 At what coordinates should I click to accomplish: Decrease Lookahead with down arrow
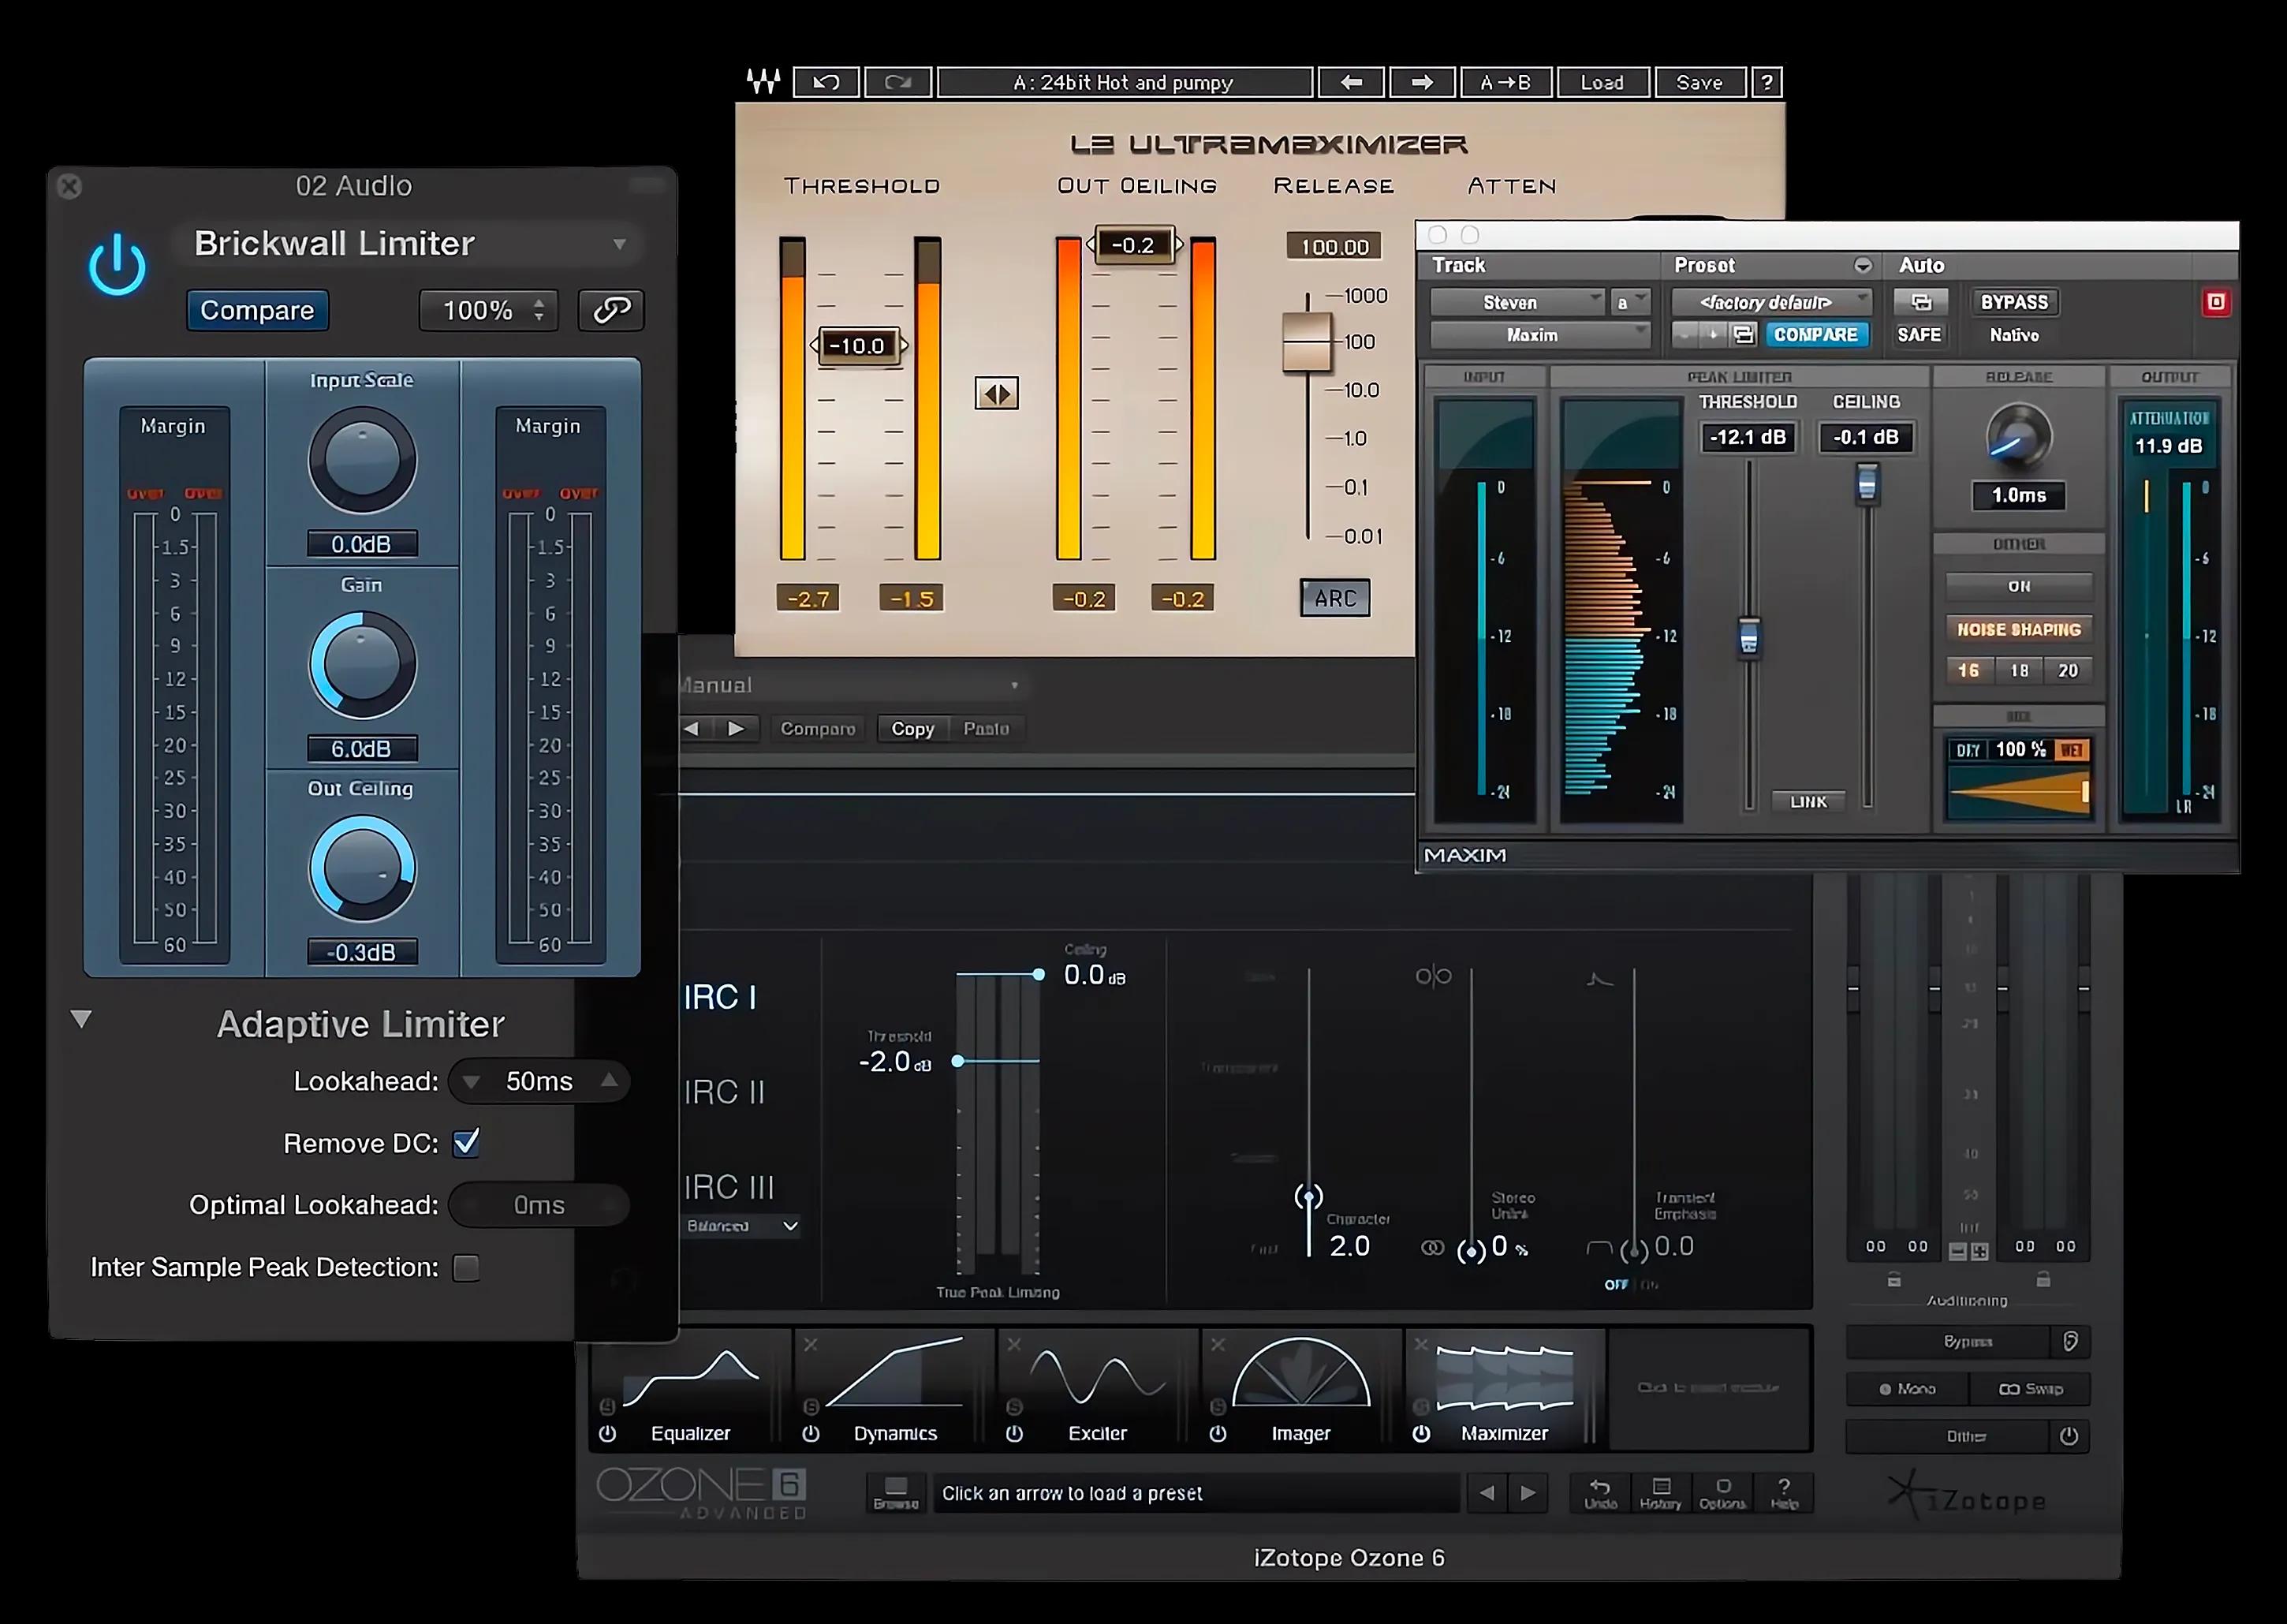pos(472,1081)
